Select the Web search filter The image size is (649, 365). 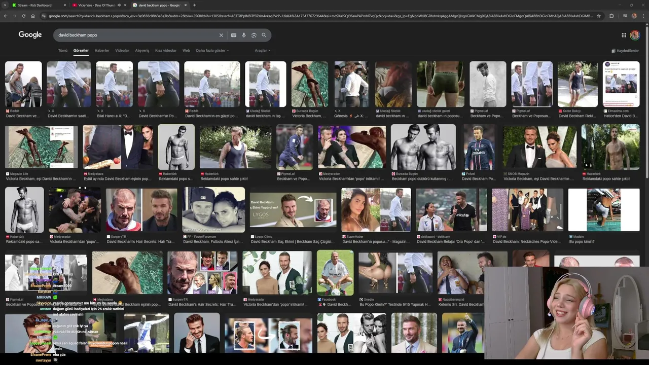[x=186, y=51]
